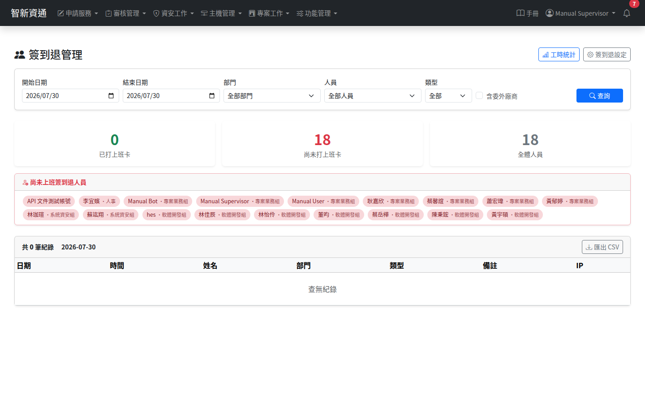Click the 李宜嬪 人事 badge
This screenshot has height=403, width=645.
point(99,201)
